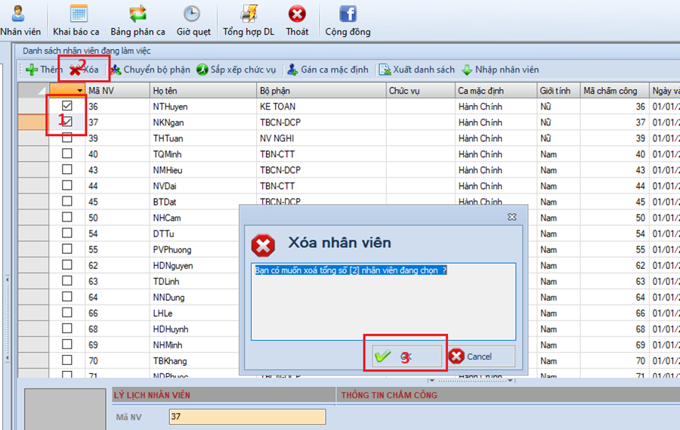Screen dimensions: 680x430
Task: Click Tổng hợp DL toolbar icon
Action: 249,14
